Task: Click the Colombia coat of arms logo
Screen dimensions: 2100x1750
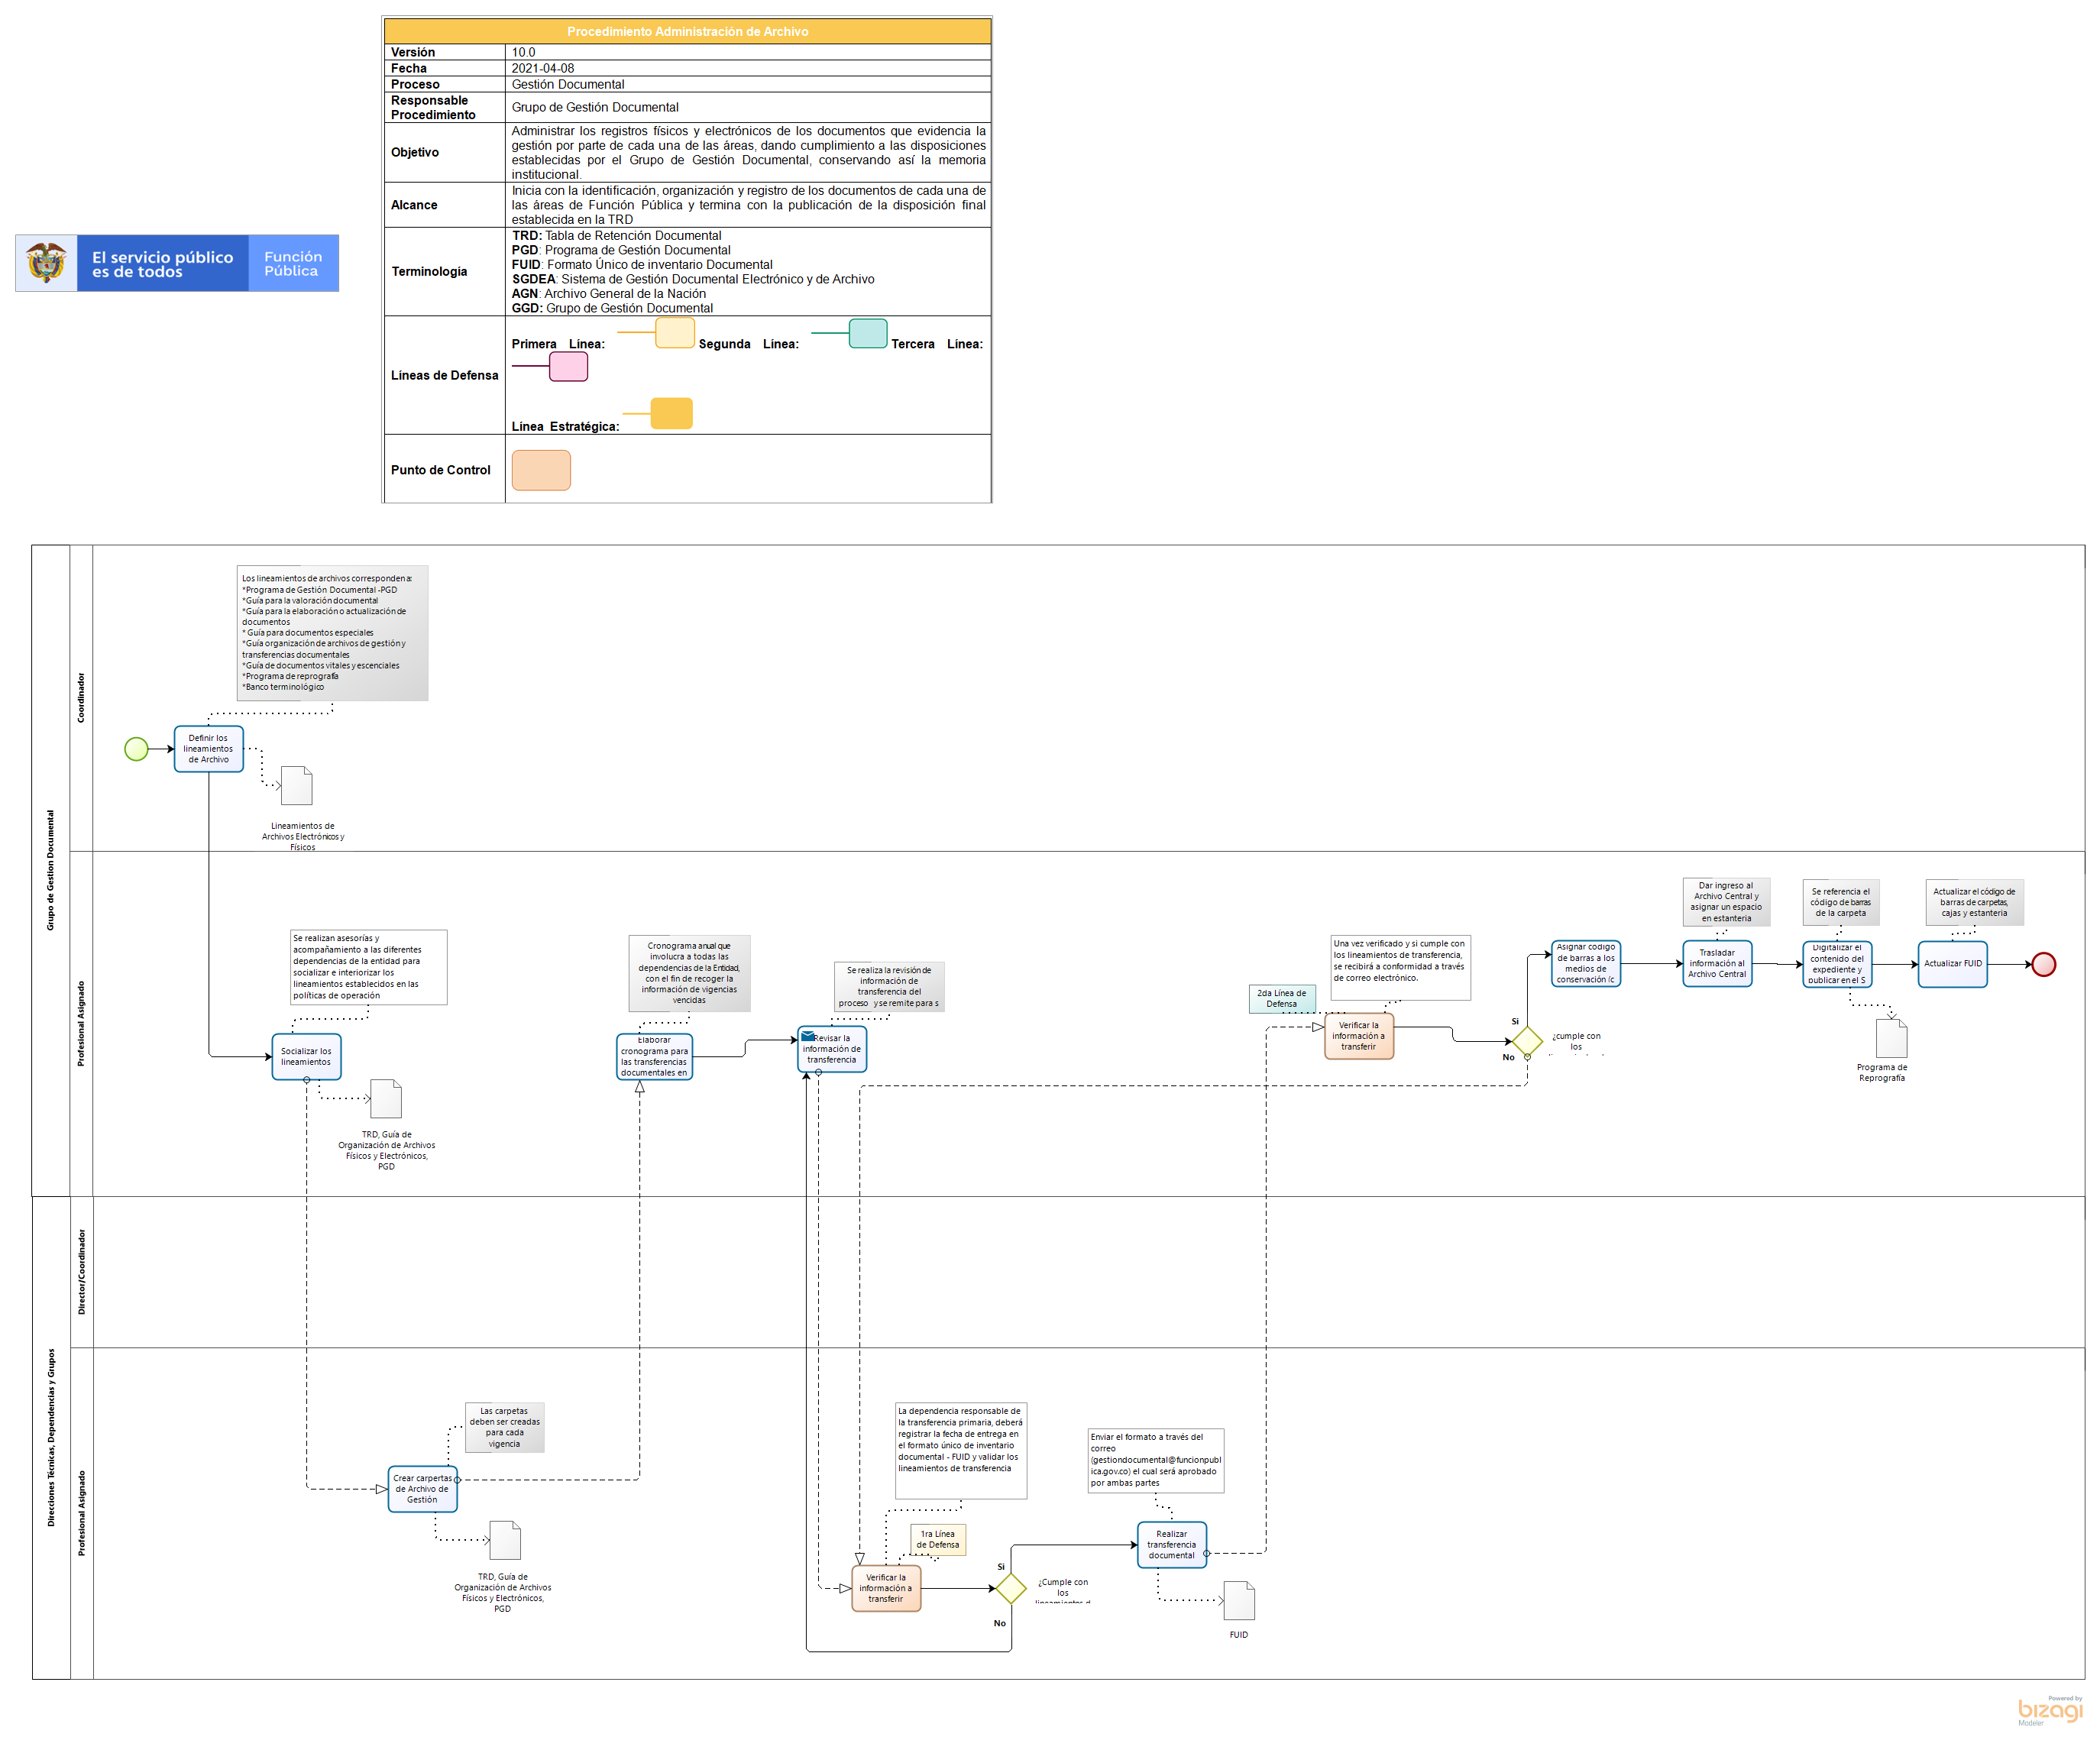Action: (46, 263)
